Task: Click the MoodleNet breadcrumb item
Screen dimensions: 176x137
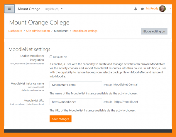Action: (61, 31)
